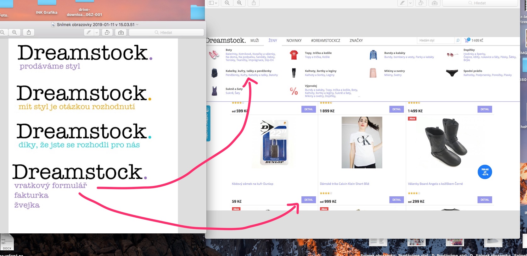Click the Calvin Klein t-shirt product image
This screenshot has width=527, height=256.
point(362,143)
